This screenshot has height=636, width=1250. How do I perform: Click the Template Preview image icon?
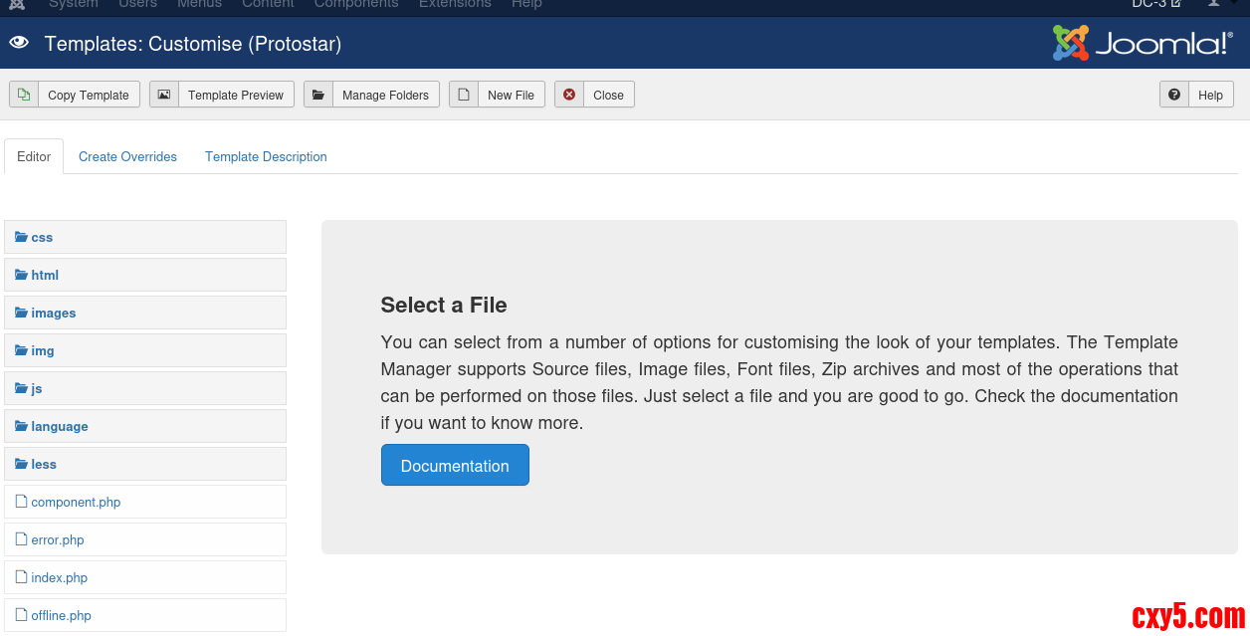164,95
